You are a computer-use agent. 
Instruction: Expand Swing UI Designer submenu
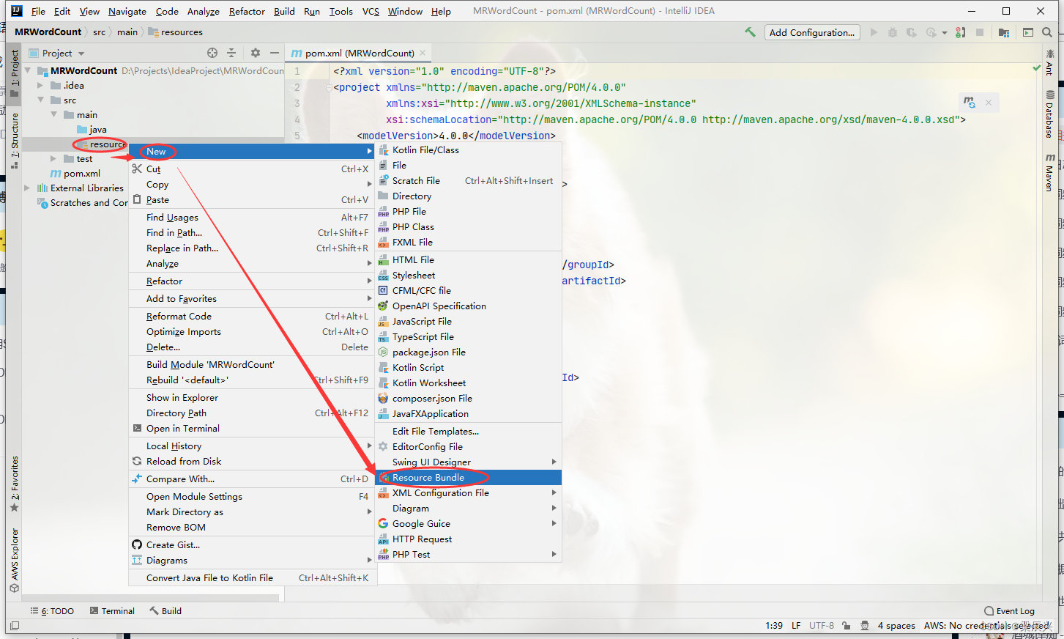468,462
